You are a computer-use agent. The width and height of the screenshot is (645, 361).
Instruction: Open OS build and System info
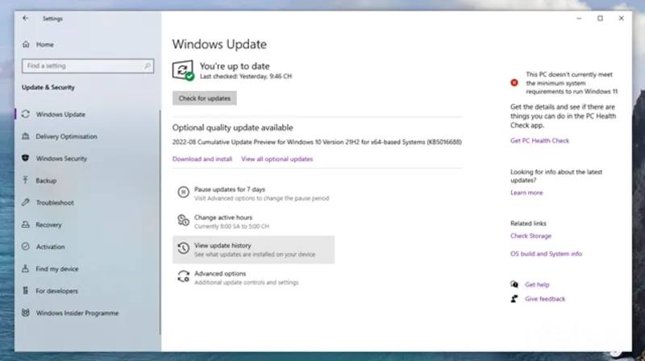click(546, 254)
